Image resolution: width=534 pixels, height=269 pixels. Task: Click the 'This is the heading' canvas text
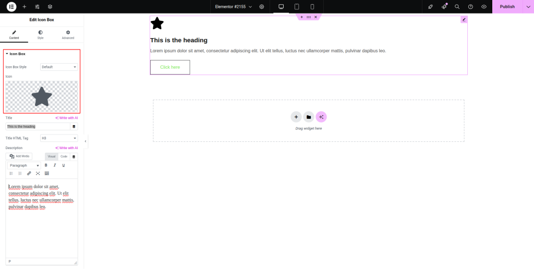[179, 40]
